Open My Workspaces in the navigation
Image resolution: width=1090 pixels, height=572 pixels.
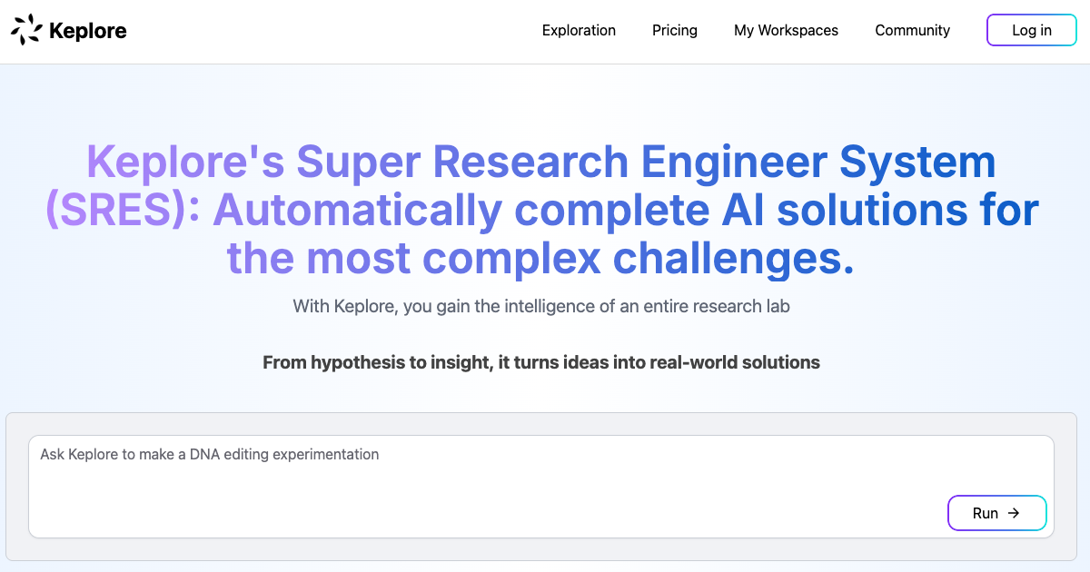[786, 30]
